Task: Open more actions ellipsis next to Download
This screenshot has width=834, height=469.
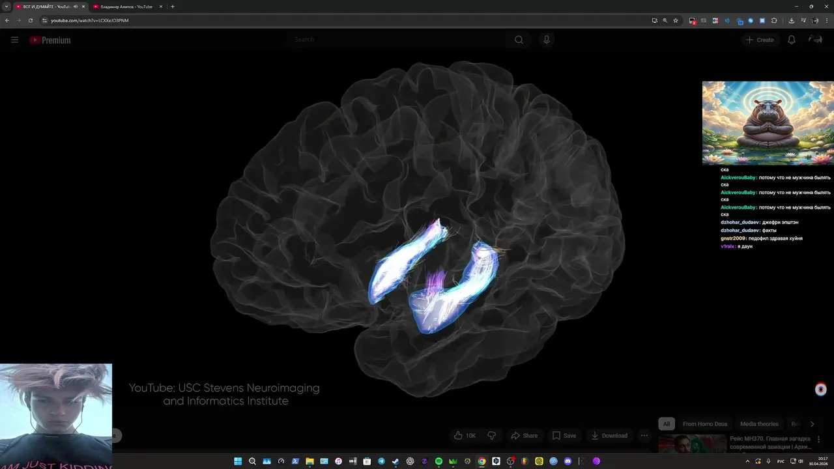Action: coord(644,435)
